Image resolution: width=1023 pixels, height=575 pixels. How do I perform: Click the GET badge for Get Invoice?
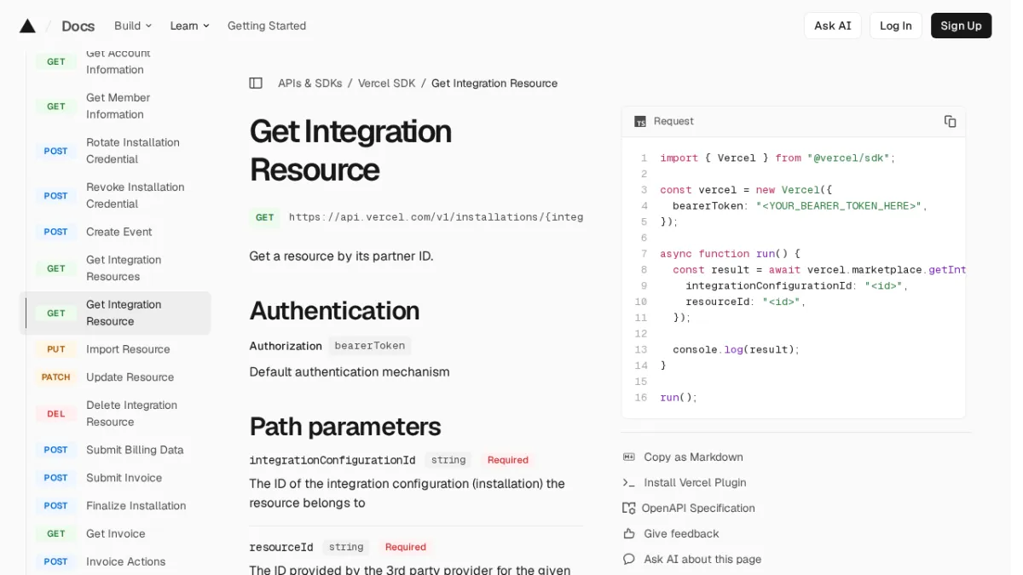(56, 534)
